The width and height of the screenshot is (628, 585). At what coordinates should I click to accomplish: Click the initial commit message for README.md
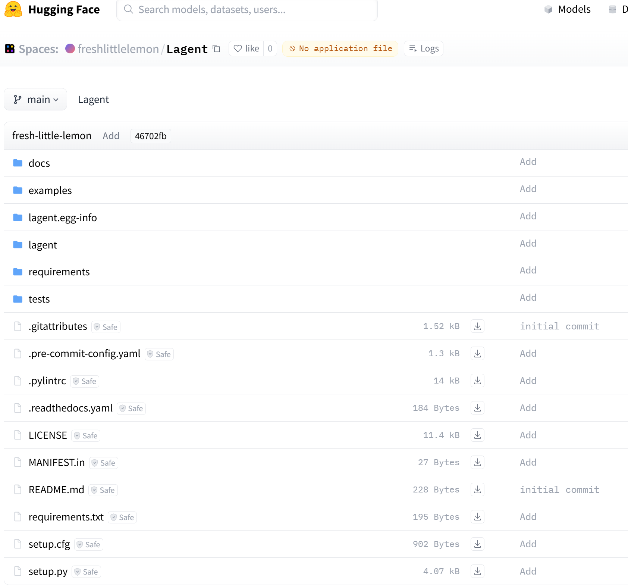[559, 490]
